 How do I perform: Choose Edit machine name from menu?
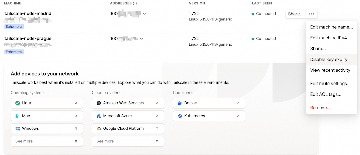[331, 27]
